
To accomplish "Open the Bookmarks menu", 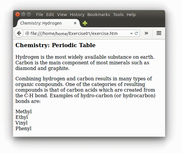I will (99, 15).
